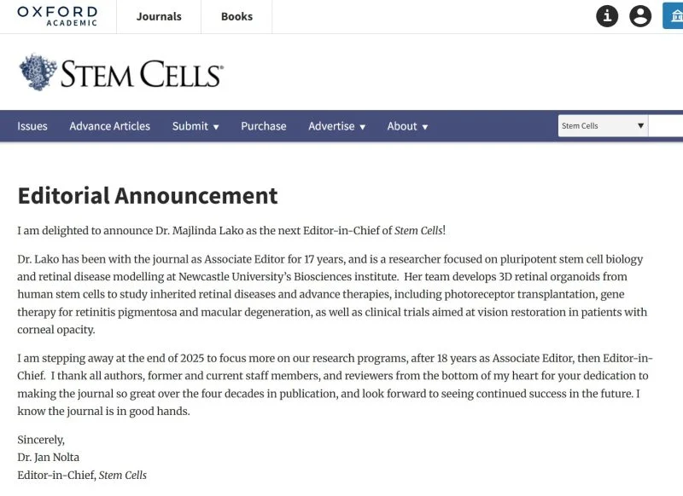
Task: Click the Stem Cells journal logo
Action: point(120,72)
